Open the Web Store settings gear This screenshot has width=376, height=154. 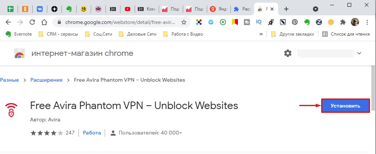288,53
